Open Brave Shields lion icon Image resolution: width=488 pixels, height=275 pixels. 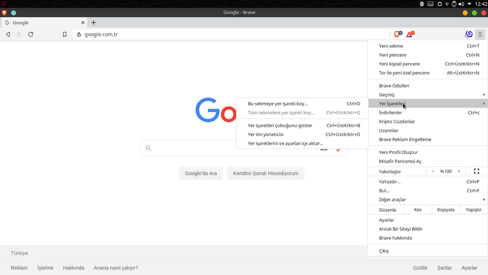pos(398,34)
